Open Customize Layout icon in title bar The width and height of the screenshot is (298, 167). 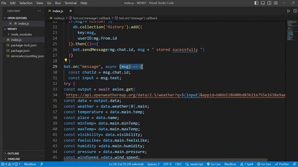[276, 3]
